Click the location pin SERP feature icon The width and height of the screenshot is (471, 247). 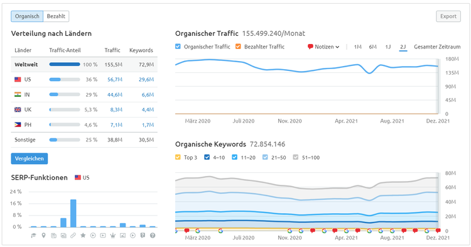(43, 236)
